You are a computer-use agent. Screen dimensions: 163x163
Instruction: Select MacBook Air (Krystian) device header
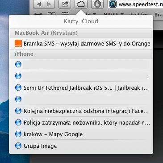81,33
